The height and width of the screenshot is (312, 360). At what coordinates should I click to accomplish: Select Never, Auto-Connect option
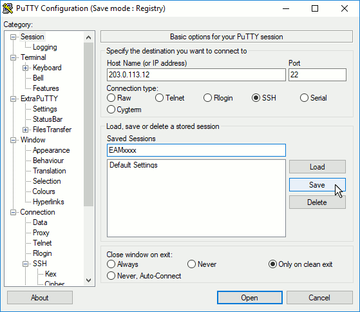point(144,276)
